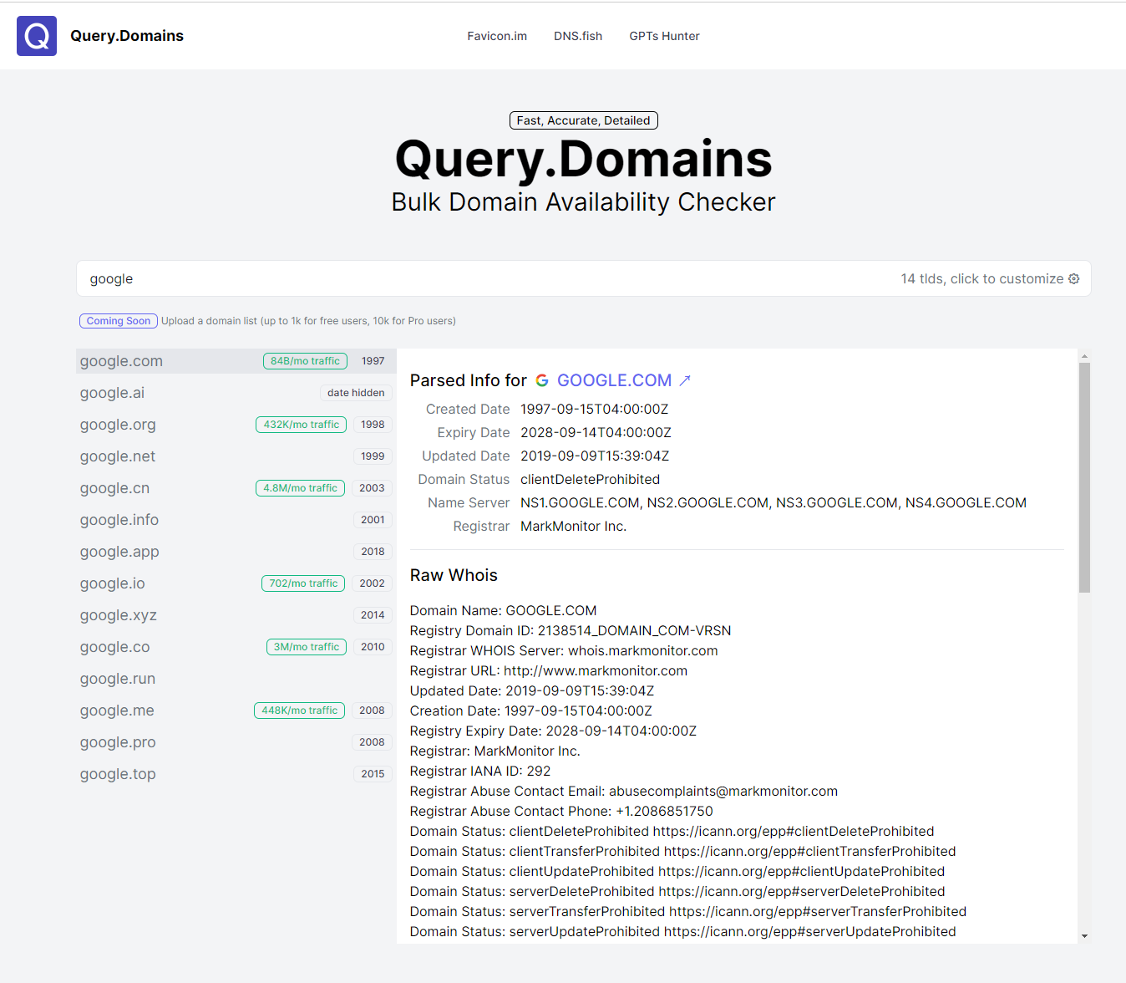Select google.net in the domain list

coord(236,456)
